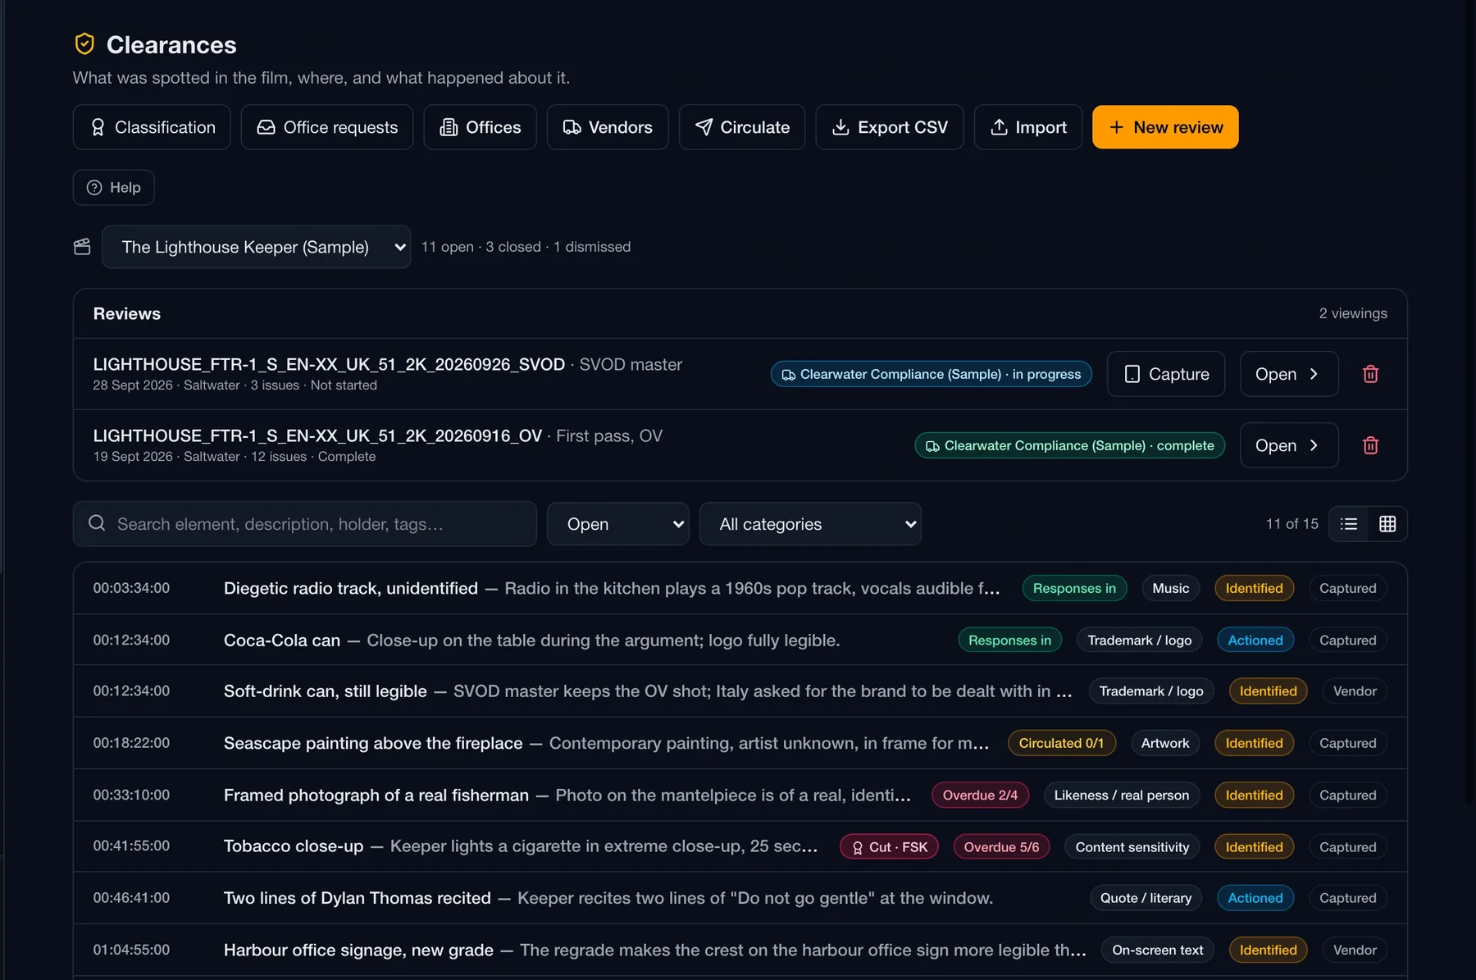Image resolution: width=1476 pixels, height=980 pixels.
Task: Click the Likeness / real person tag
Action: [x=1121, y=795]
